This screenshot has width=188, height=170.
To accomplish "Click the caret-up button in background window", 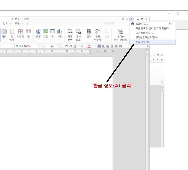I will [x=157, y=60].
